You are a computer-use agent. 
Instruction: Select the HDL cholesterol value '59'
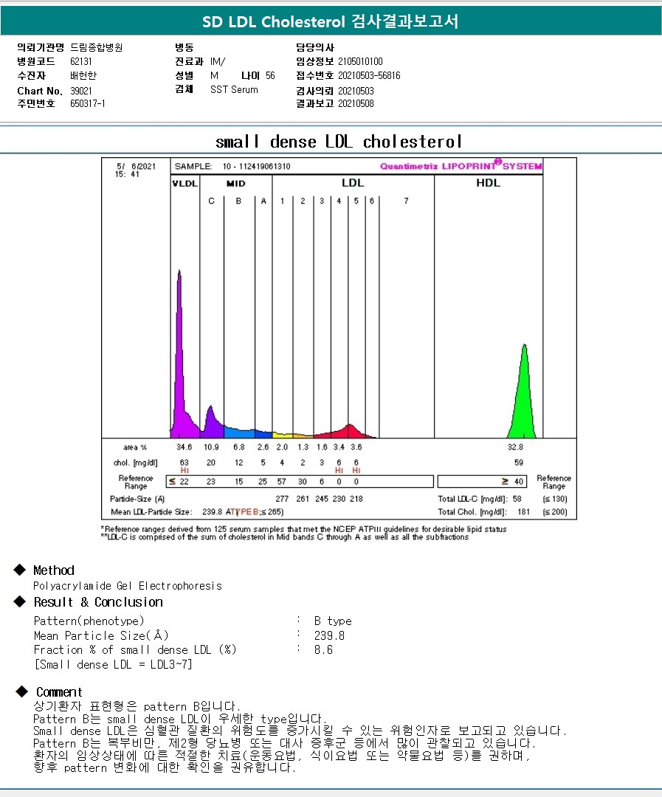[519, 463]
